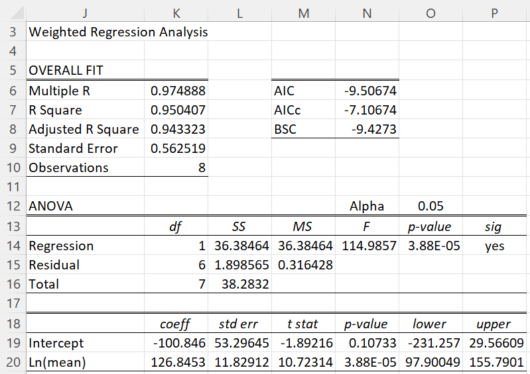Select column J header

point(85,13)
